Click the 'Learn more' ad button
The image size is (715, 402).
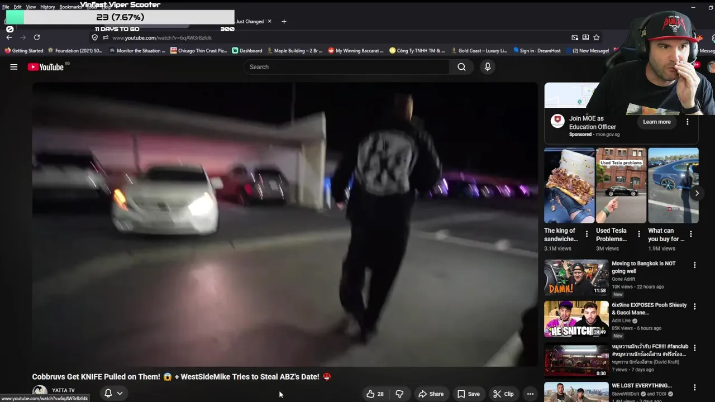tap(656, 122)
